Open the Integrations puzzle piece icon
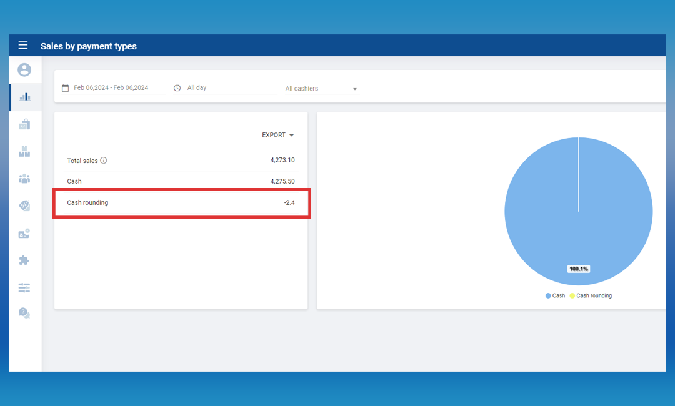Viewport: 675px width, 406px height. pyautogui.click(x=24, y=260)
